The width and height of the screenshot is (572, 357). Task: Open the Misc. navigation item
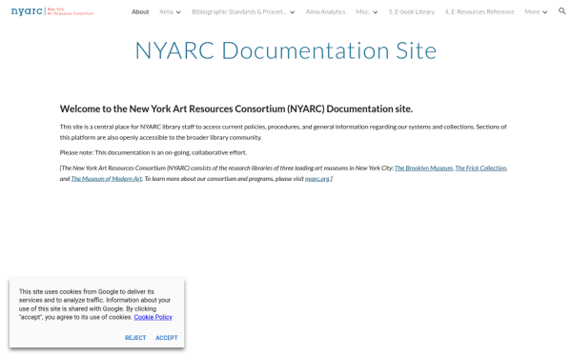[x=362, y=11]
